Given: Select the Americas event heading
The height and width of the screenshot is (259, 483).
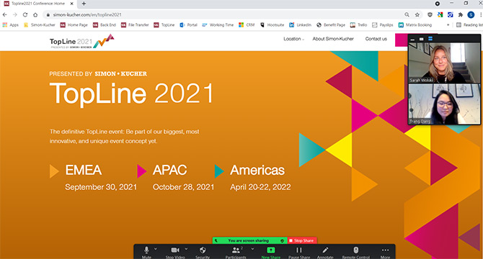Looking at the screenshot, I should coord(257,171).
